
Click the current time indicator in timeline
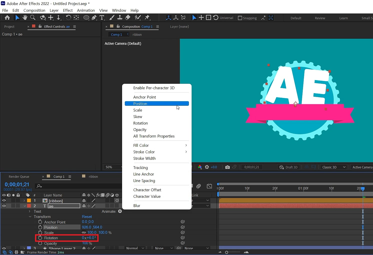pyautogui.click(x=363, y=188)
